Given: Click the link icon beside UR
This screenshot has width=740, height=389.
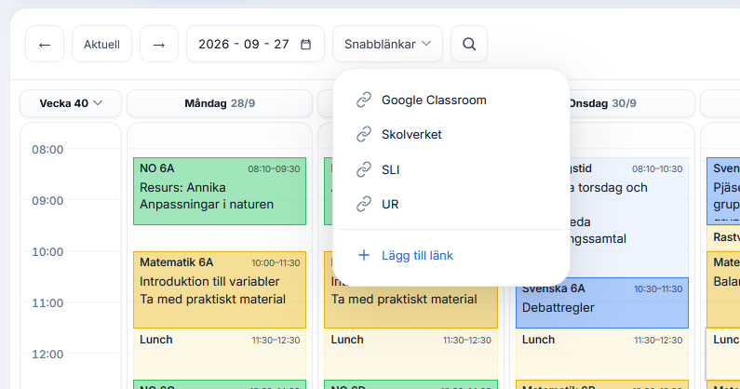Looking at the screenshot, I should (x=364, y=205).
